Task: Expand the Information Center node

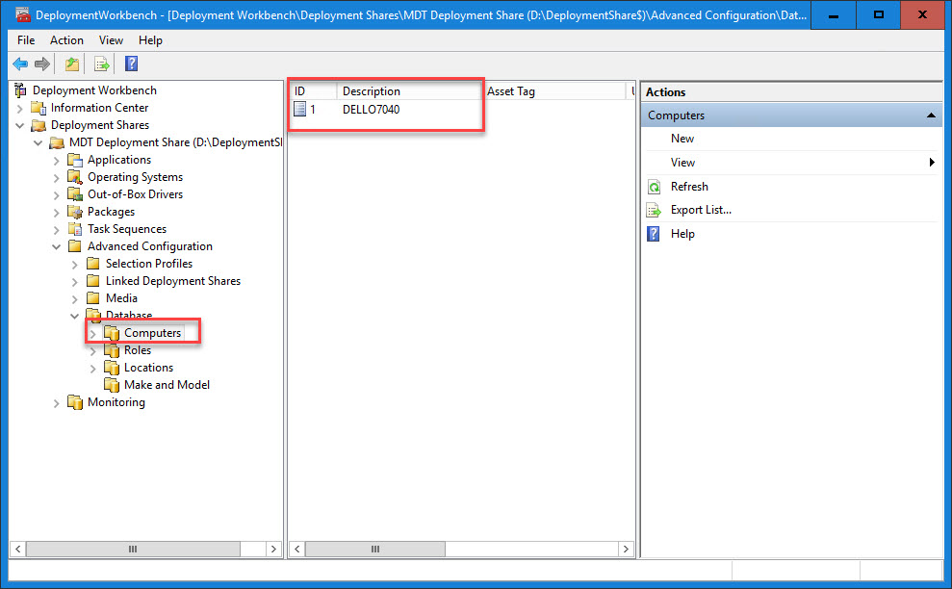Action: 20,108
